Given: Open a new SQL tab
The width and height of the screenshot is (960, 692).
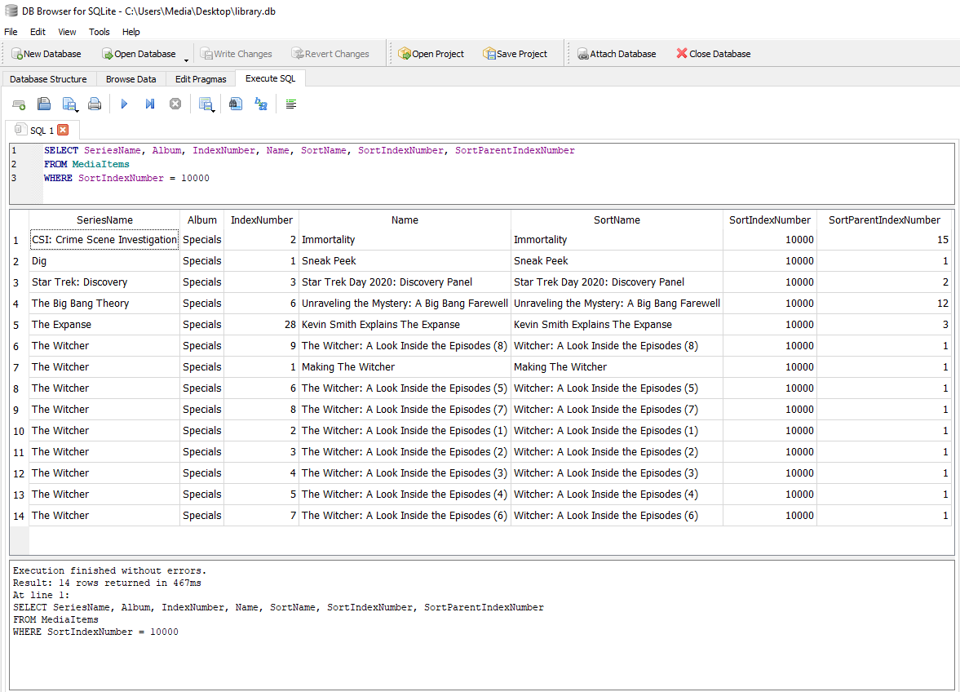Looking at the screenshot, I should coord(19,104).
